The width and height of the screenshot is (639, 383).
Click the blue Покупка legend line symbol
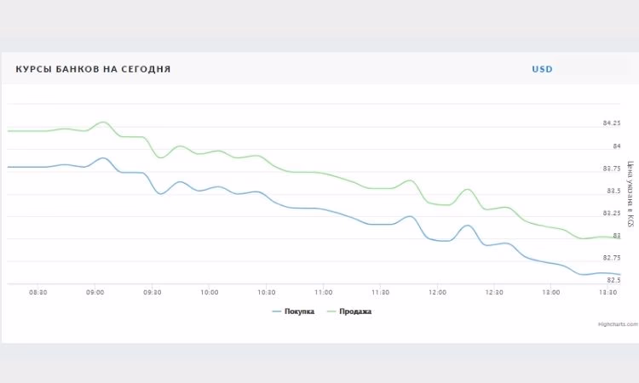tap(276, 312)
